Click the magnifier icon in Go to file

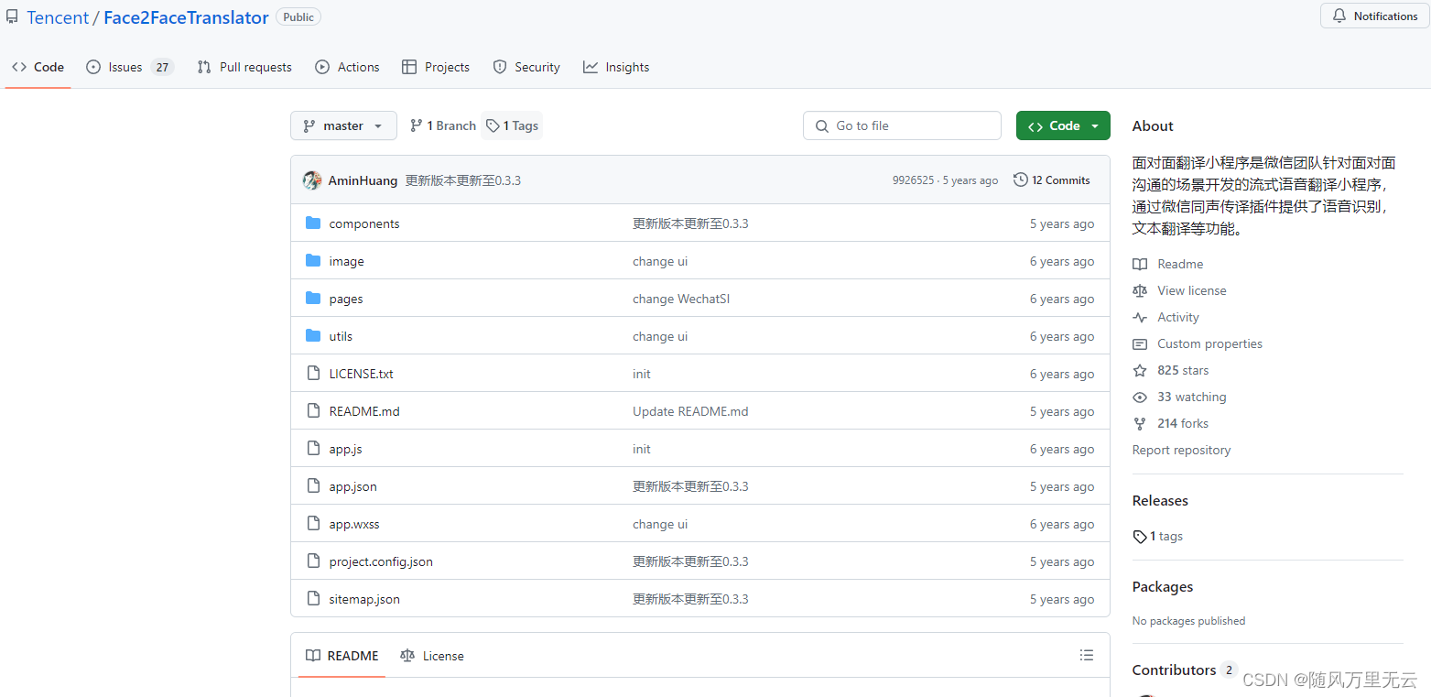(x=821, y=126)
